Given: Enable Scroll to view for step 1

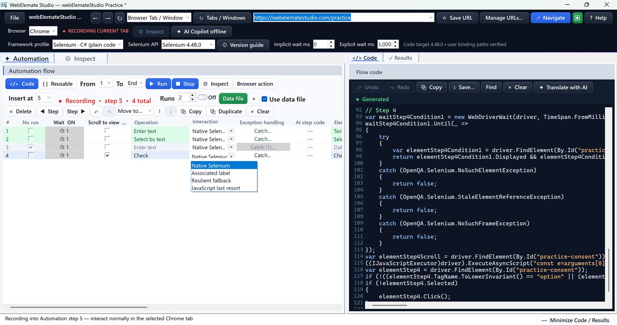Looking at the screenshot, I should 107,131.
